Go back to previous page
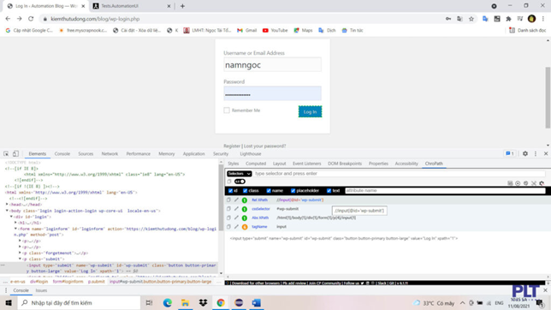 point(8,19)
